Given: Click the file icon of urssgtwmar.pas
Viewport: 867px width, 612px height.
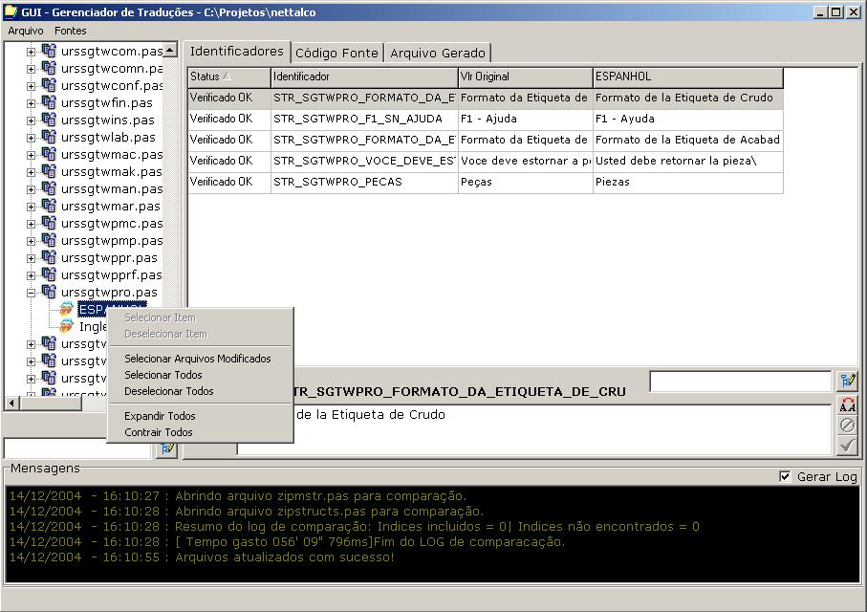Looking at the screenshot, I should click(x=49, y=206).
